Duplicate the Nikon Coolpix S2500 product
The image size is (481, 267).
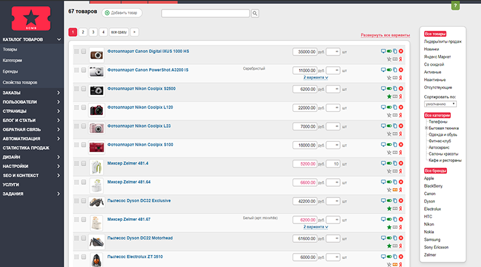(x=395, y=89)
